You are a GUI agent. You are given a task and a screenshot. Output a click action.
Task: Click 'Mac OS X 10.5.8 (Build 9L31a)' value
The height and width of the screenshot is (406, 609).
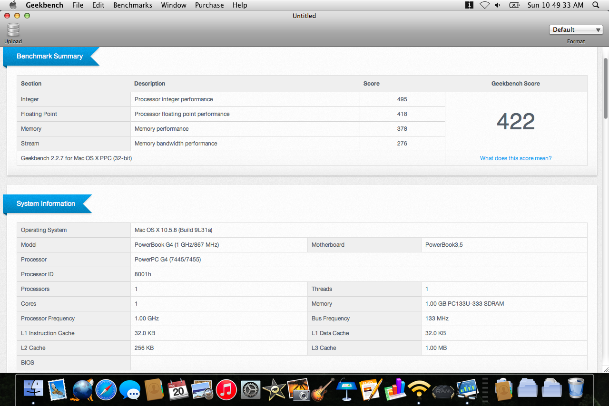click(173, 230)
